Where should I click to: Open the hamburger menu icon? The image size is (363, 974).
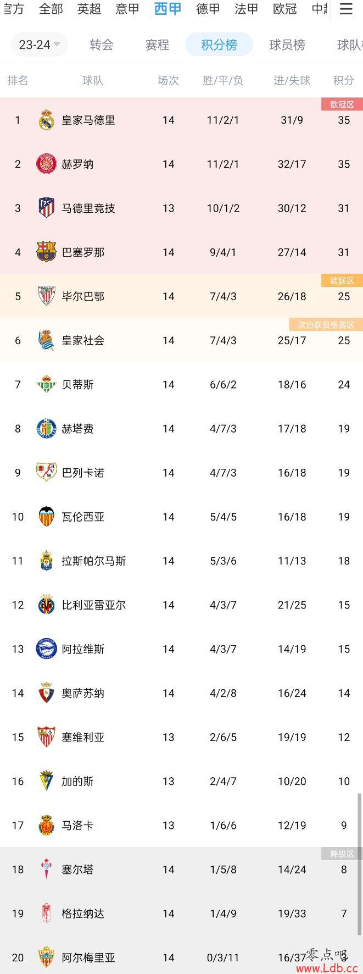pyautogui.click(x=346, y=9)
